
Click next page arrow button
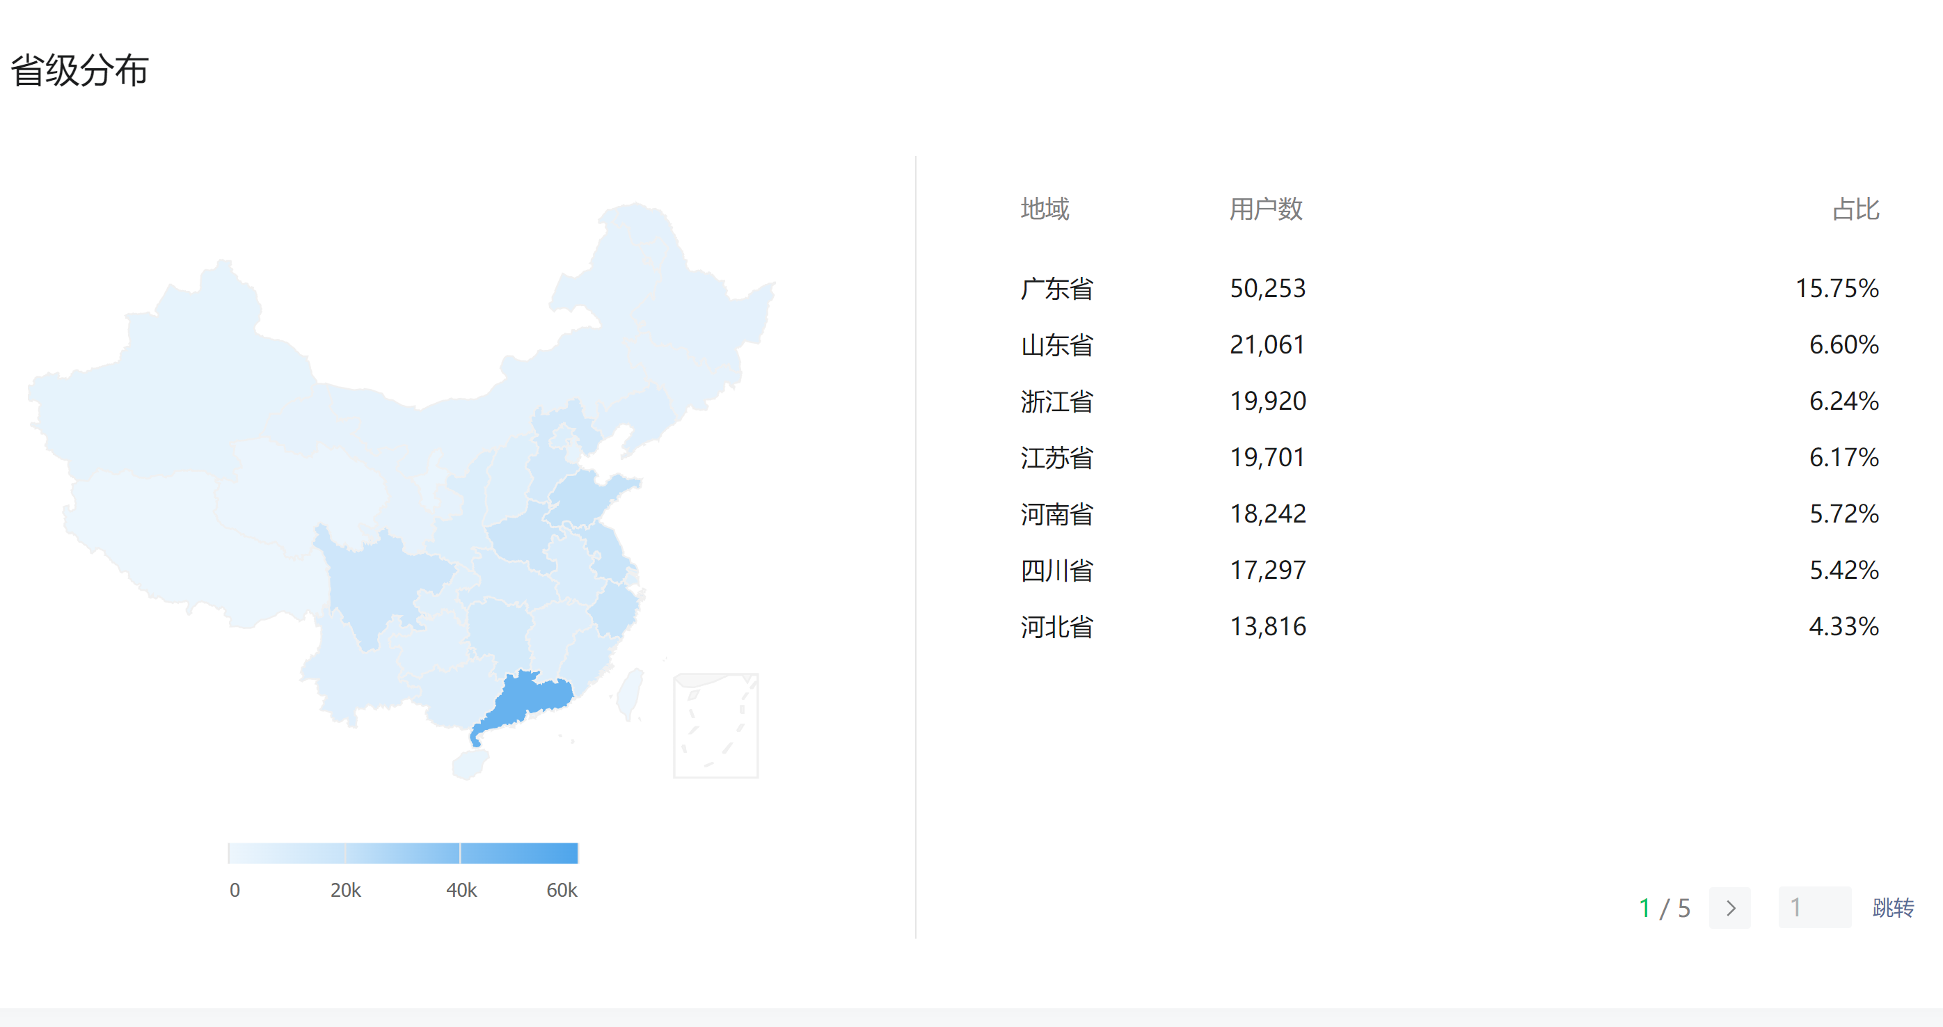pyautogui.click(x=1729, y=908)
